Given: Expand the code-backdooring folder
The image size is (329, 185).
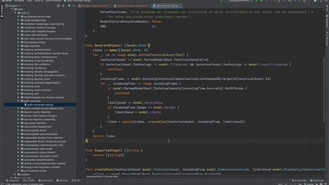Looking at the screenshot, I should [x=19, y=20].
